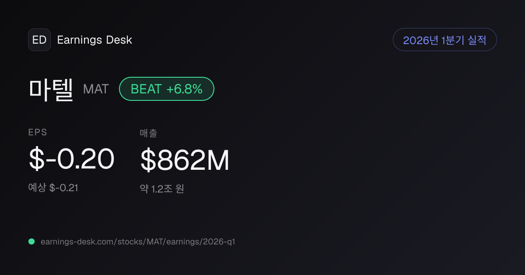
Task: Click the 예상 $-0.21 estimate text
Action: coord(53,188)
